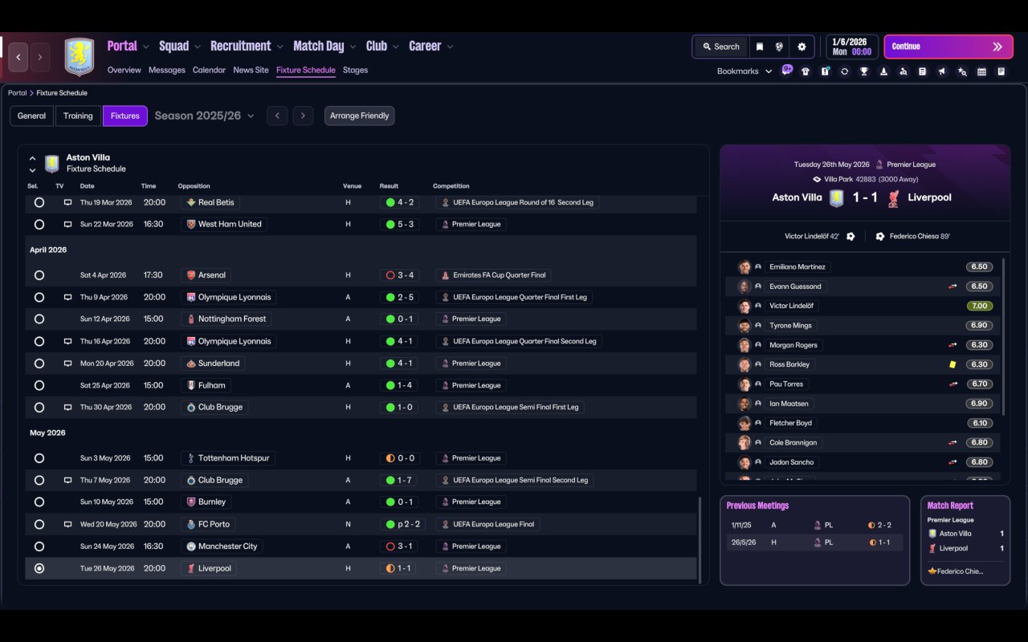The height and width of the screenshot is (642, 1028).
Task: Switch to the Training tab
Action: 78,116
